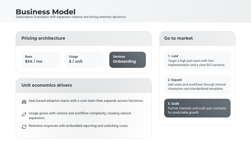Screen dimensions: 251x141
Task: Open the 1. Land step card
Action: point(197,61)
